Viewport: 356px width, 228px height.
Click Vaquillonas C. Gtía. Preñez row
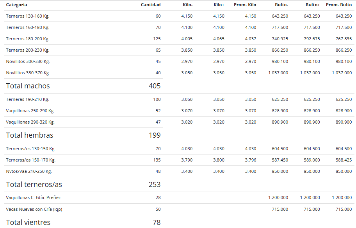pos(179,198)
